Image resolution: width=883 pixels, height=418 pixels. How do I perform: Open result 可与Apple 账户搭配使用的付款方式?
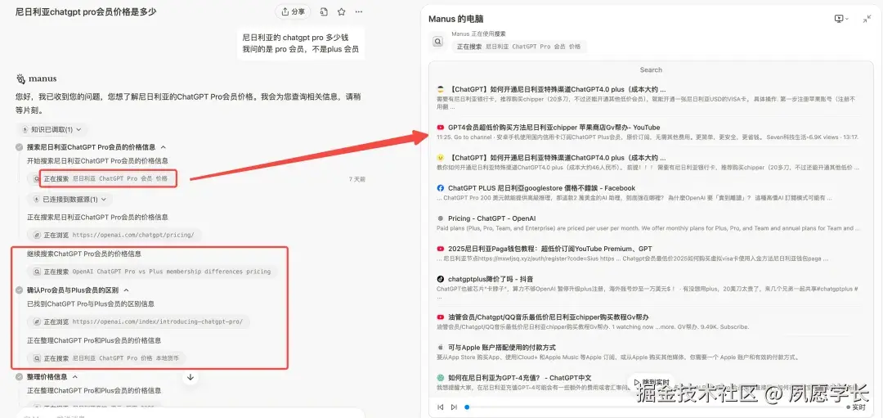coord(502,348)
